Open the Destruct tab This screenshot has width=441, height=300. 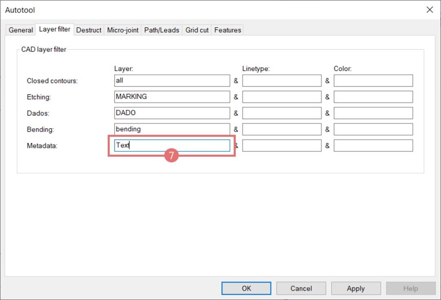click(89, 30)
